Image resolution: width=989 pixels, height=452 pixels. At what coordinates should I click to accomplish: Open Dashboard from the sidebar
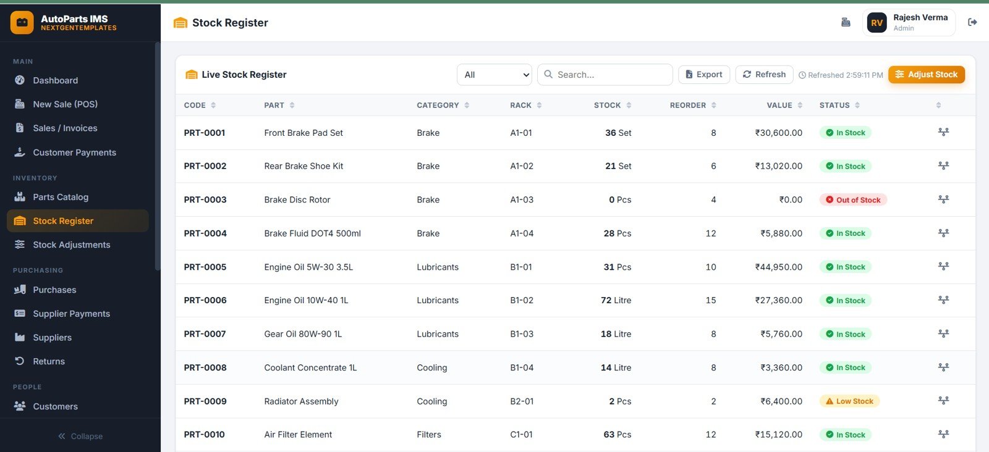pyautogui.click(x=78, y=80)
